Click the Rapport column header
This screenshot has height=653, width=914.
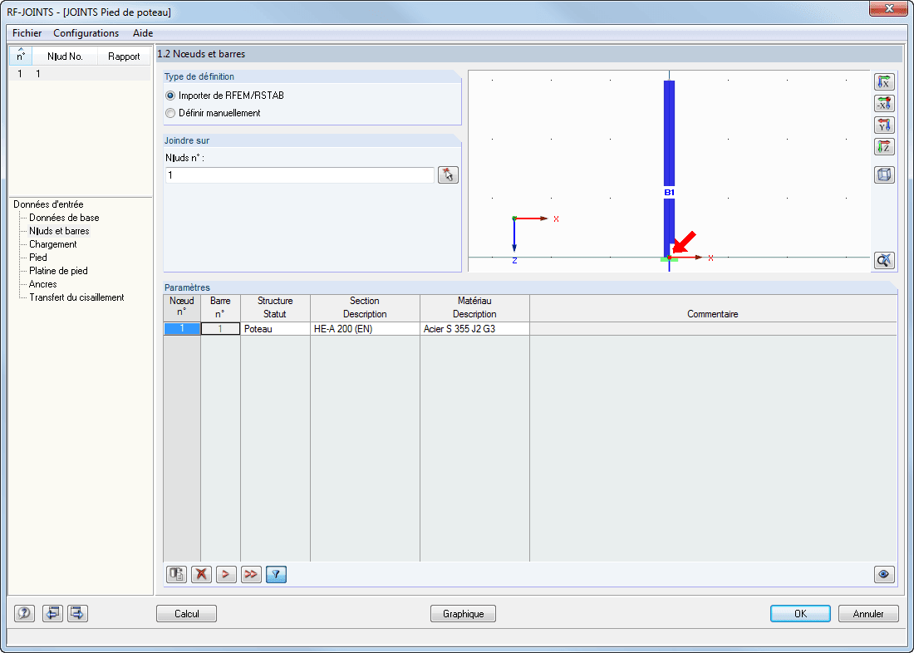pyautogui.click(x=124, y=56)
